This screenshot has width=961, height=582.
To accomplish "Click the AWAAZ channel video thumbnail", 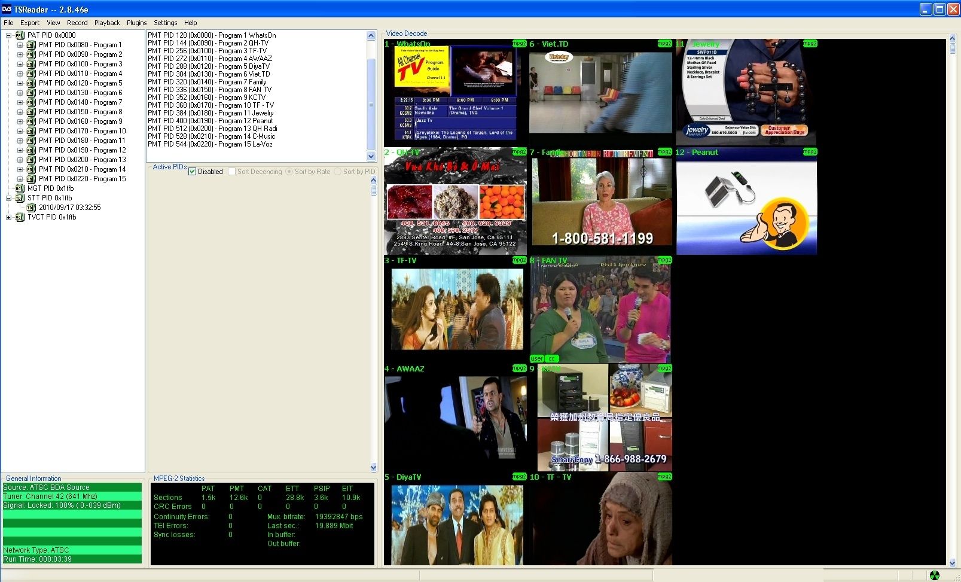I will coord(455,418).
